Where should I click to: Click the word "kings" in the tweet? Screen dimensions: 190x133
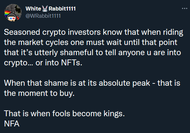click(x=113, y=114)
